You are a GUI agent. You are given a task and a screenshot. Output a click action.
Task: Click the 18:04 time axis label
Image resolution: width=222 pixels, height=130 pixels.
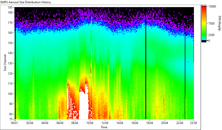tap(150, 123)
